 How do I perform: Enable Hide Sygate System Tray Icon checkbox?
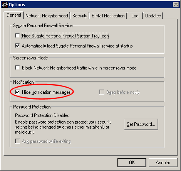pos(17,36)
